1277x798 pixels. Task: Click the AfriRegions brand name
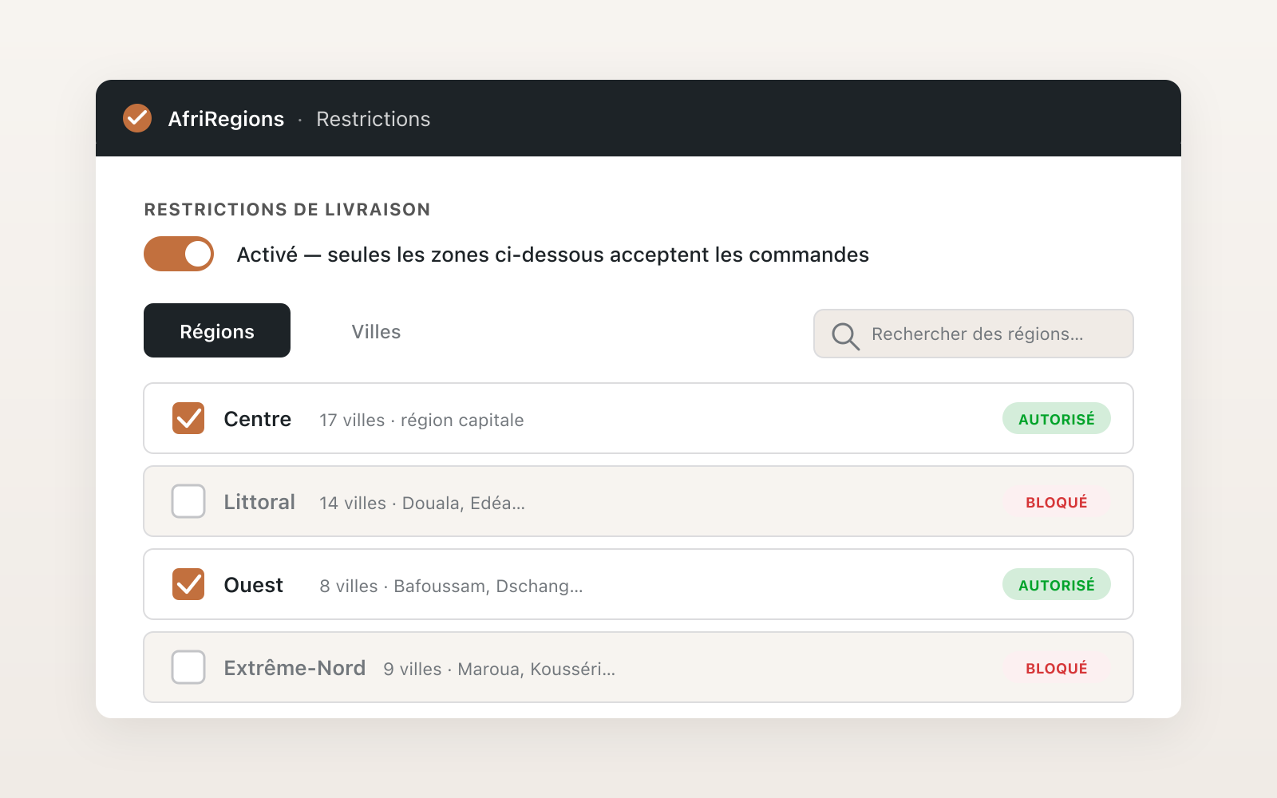226,119
